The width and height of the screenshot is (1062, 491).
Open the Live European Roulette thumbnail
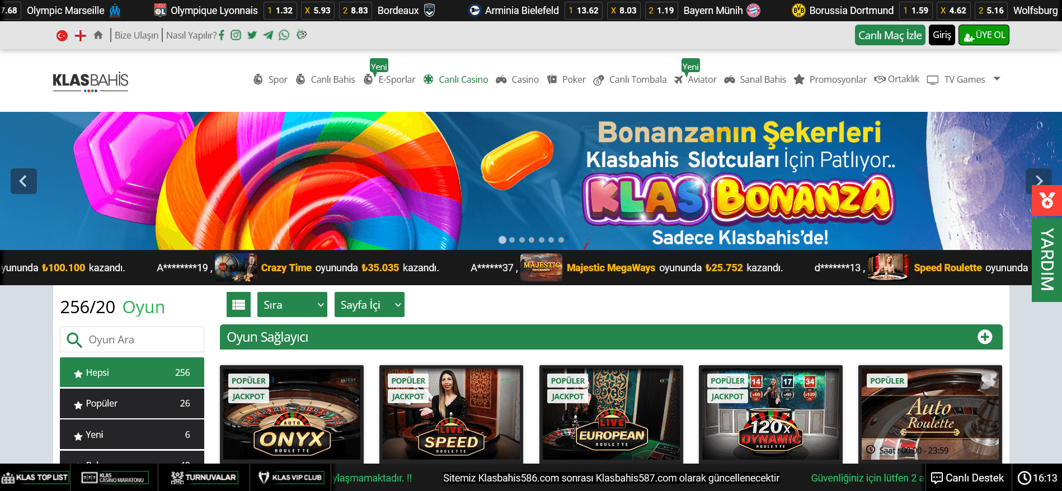click(x=611, y=414)
